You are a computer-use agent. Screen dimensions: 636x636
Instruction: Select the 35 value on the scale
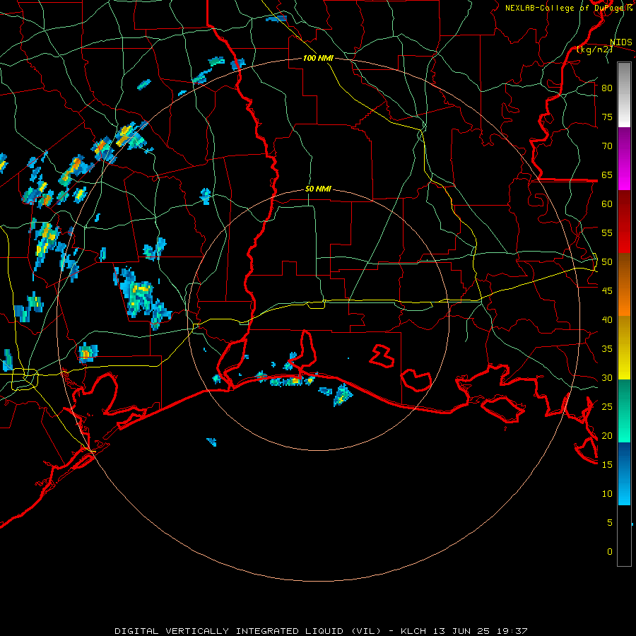tap(607, 349)
